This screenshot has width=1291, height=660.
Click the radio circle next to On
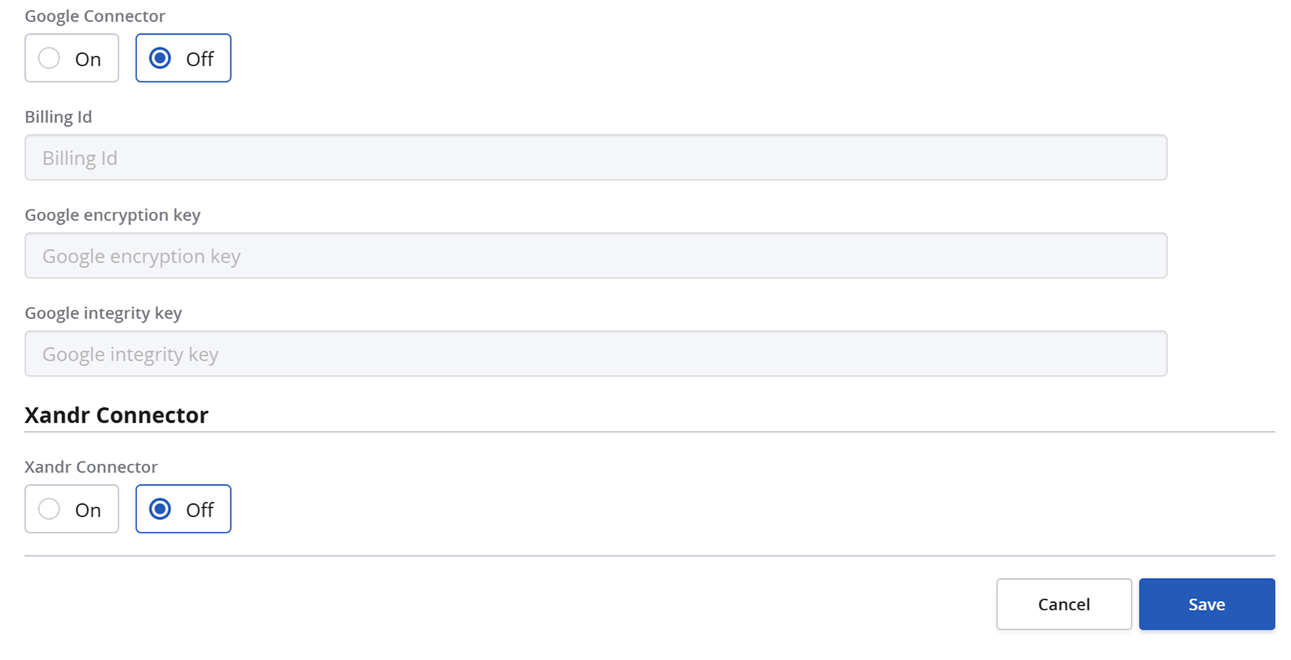coord(48,58)
